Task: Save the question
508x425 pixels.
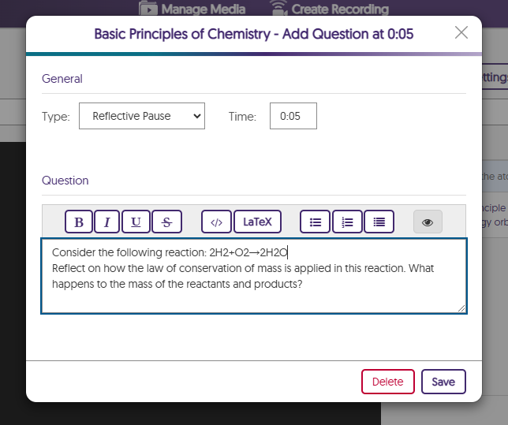Action: coord(443,382)
